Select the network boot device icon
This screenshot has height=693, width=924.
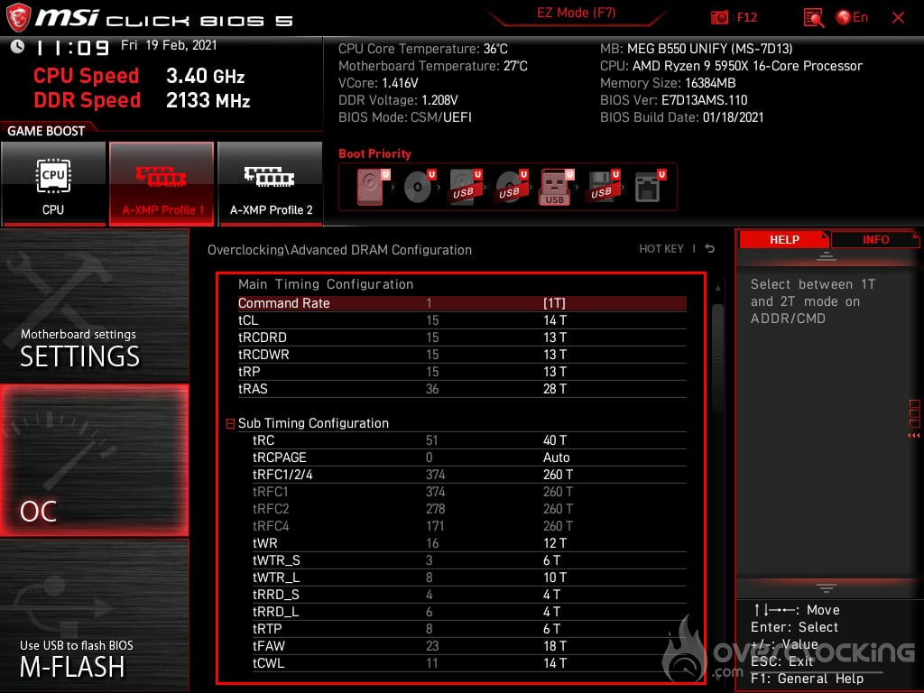(649, 186)
